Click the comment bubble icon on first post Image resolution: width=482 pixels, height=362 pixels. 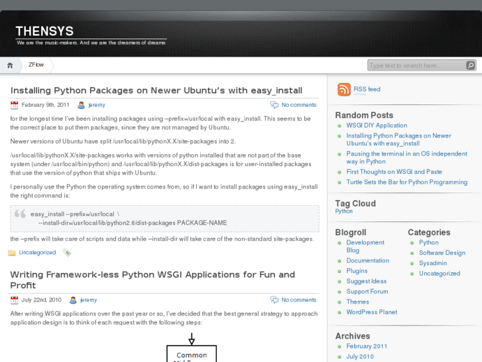point(274,105)
